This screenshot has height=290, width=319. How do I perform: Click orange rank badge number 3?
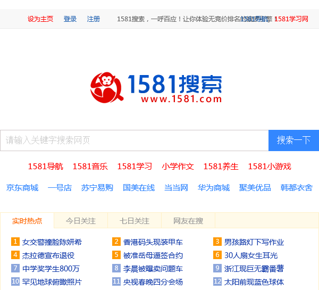pyautogui.click(x=217, y=242)
